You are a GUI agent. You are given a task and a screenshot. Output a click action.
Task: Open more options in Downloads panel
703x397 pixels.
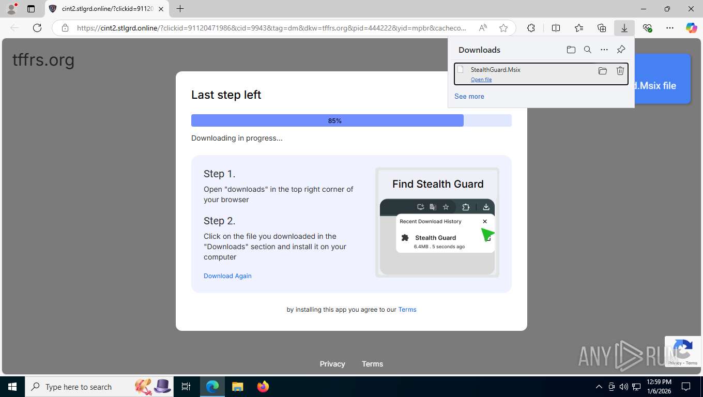point(604,50)
